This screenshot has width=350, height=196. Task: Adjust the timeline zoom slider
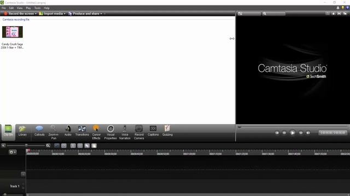26,145
